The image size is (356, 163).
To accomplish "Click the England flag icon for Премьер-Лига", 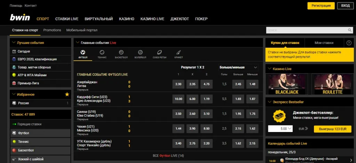I will tap(14, 83).
